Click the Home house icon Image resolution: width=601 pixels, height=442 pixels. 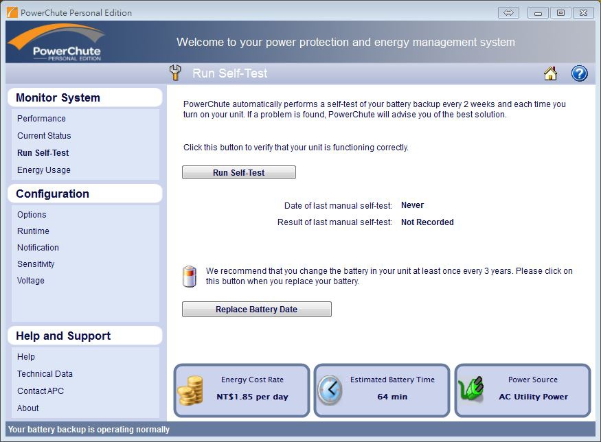(550, 73)
